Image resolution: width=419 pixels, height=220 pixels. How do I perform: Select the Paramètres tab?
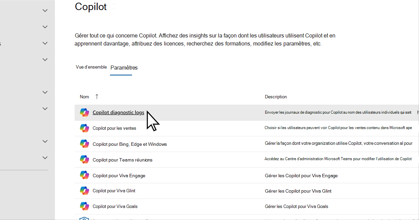point(124,68)
